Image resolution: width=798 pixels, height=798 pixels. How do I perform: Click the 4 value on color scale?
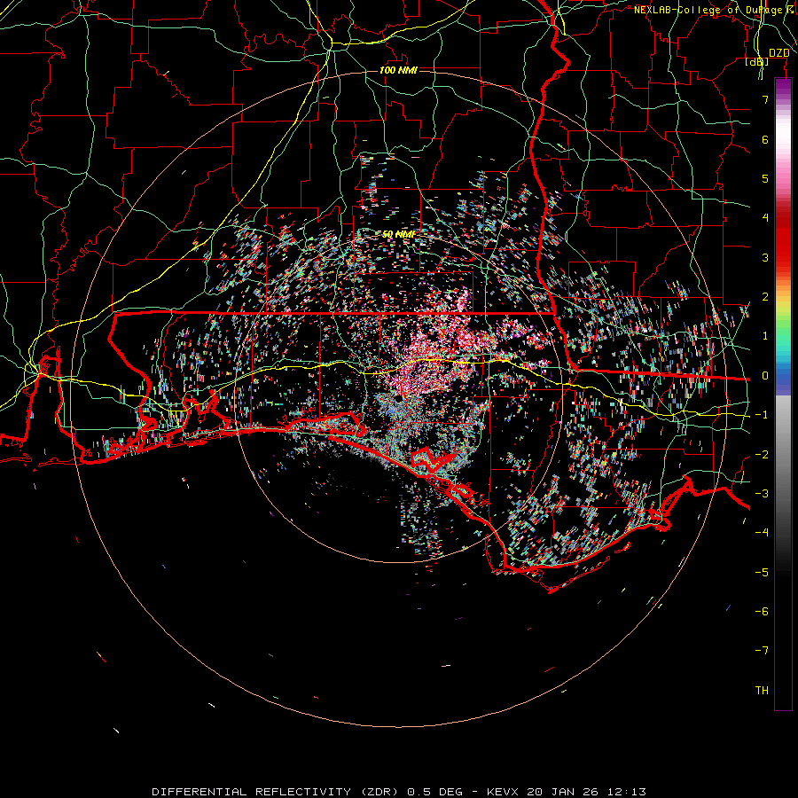[x=765, y=218]
